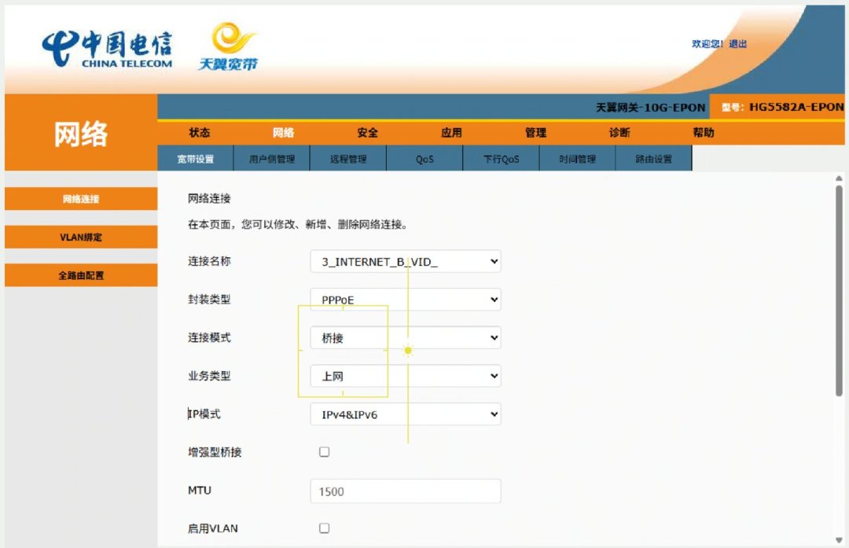Open the 封装类型 PPPoE dropdown
Image resolution: width=849 pixels, height=548 pixels.
[x=406, y=300]
